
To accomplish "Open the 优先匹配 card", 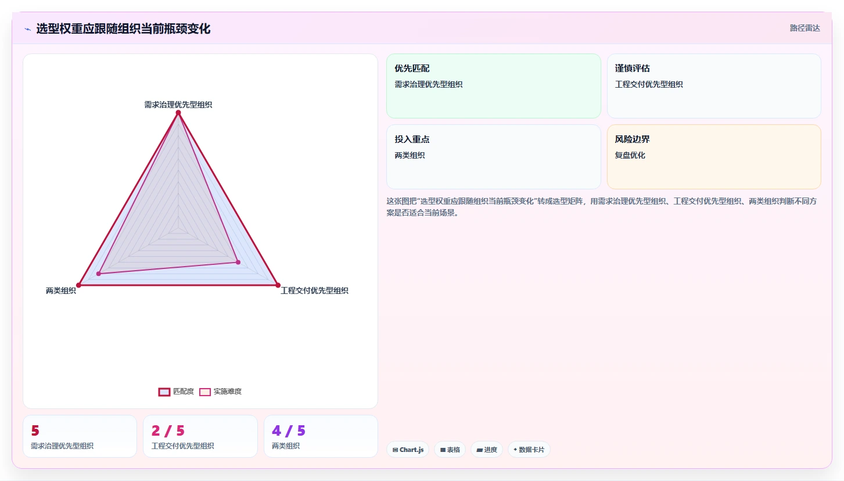I will (494, 86).
